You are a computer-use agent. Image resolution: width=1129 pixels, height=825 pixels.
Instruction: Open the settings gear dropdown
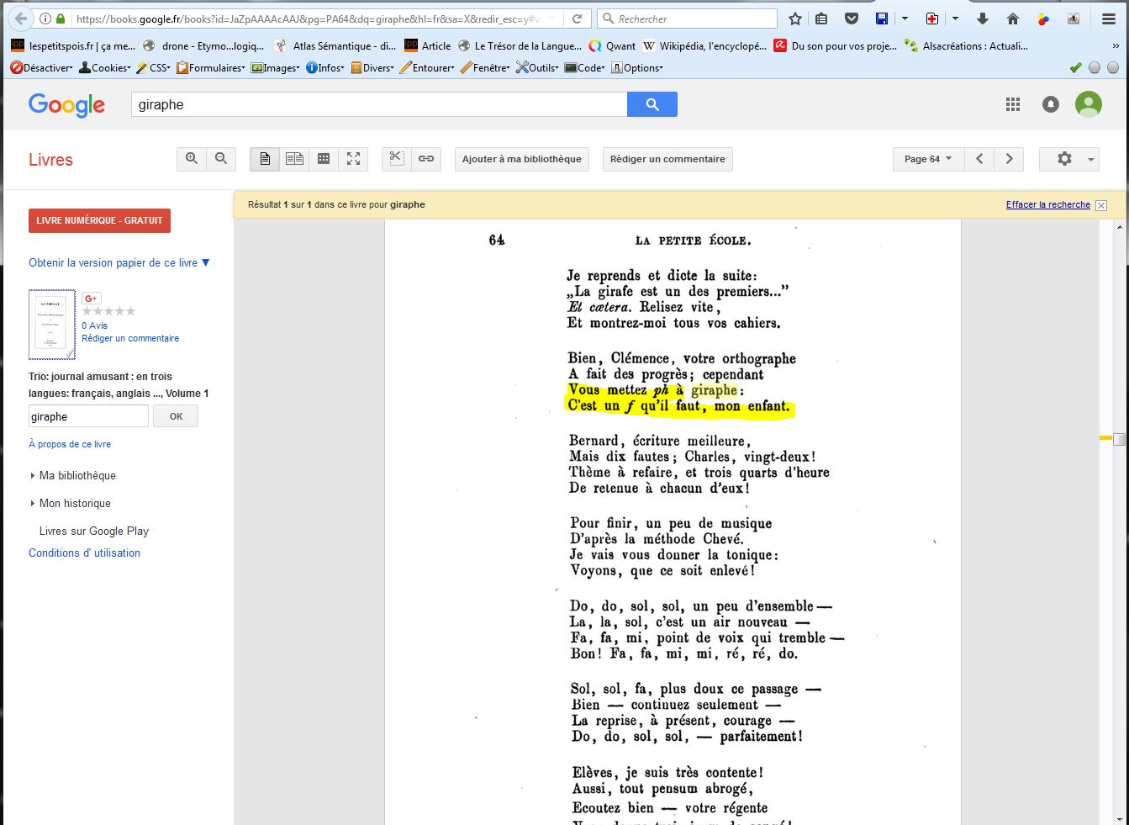click(1068, 159)
